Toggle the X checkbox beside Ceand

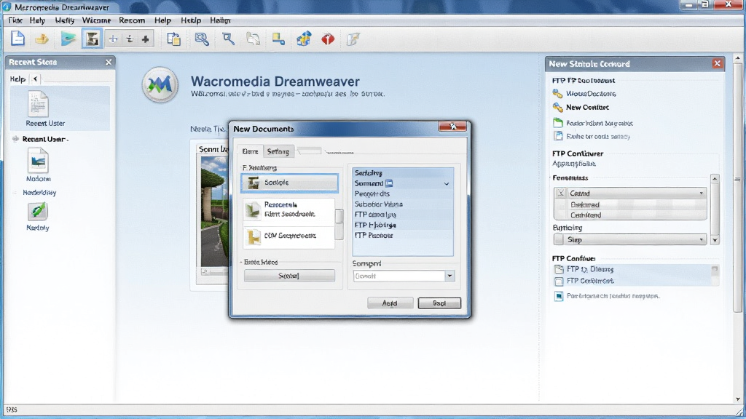[560, 193]
